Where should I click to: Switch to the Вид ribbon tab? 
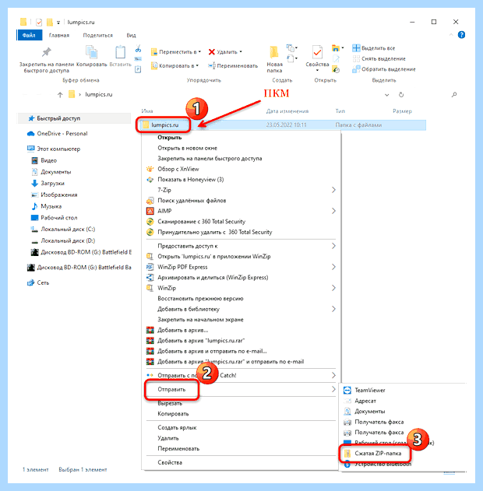[x=131, y=35]
